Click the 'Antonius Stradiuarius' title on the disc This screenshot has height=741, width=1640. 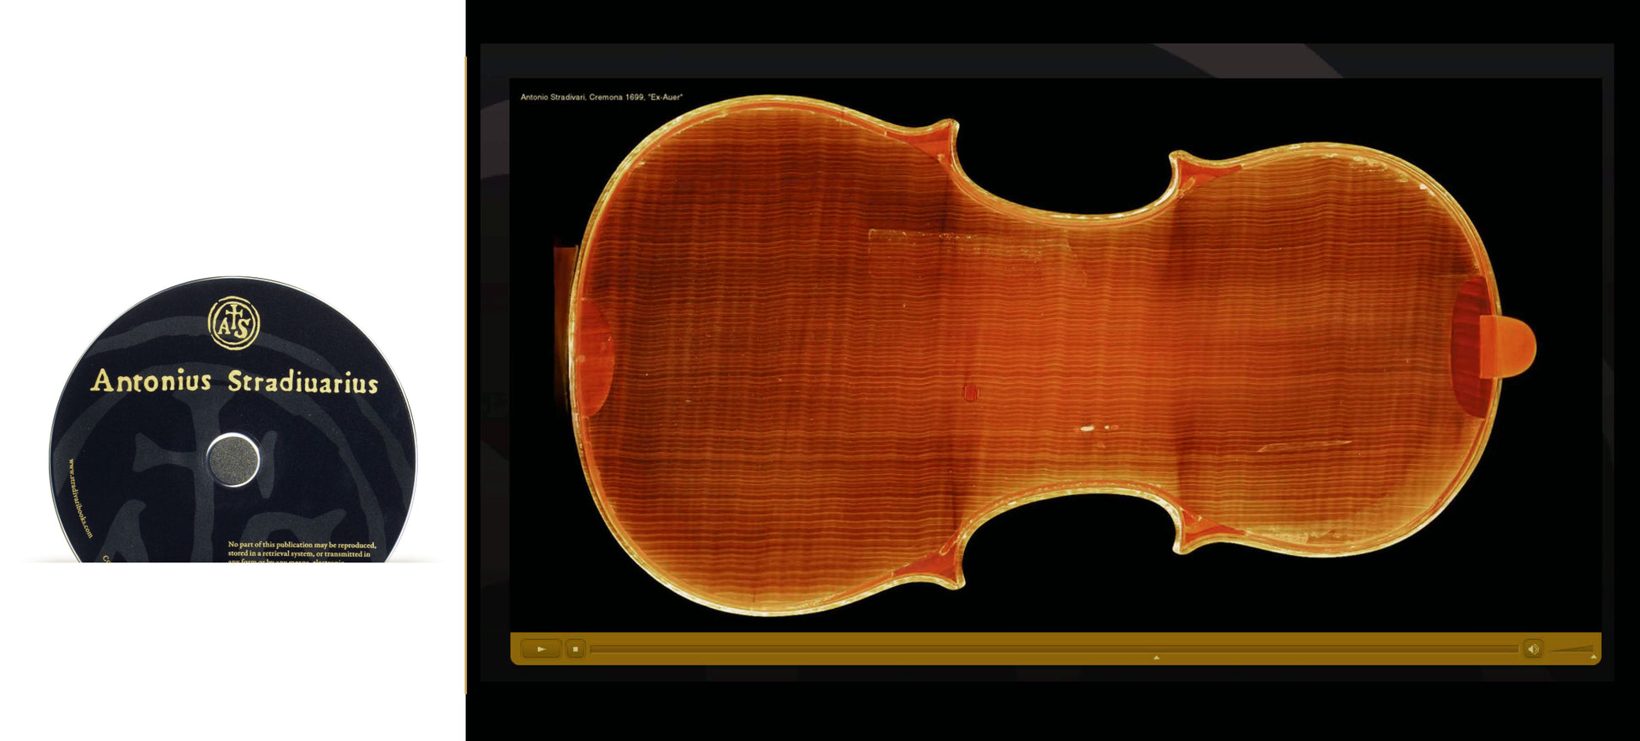coord(234,381)
